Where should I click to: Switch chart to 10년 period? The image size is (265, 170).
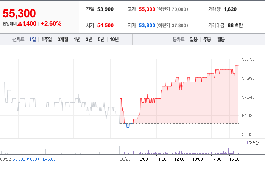(114, 39)
